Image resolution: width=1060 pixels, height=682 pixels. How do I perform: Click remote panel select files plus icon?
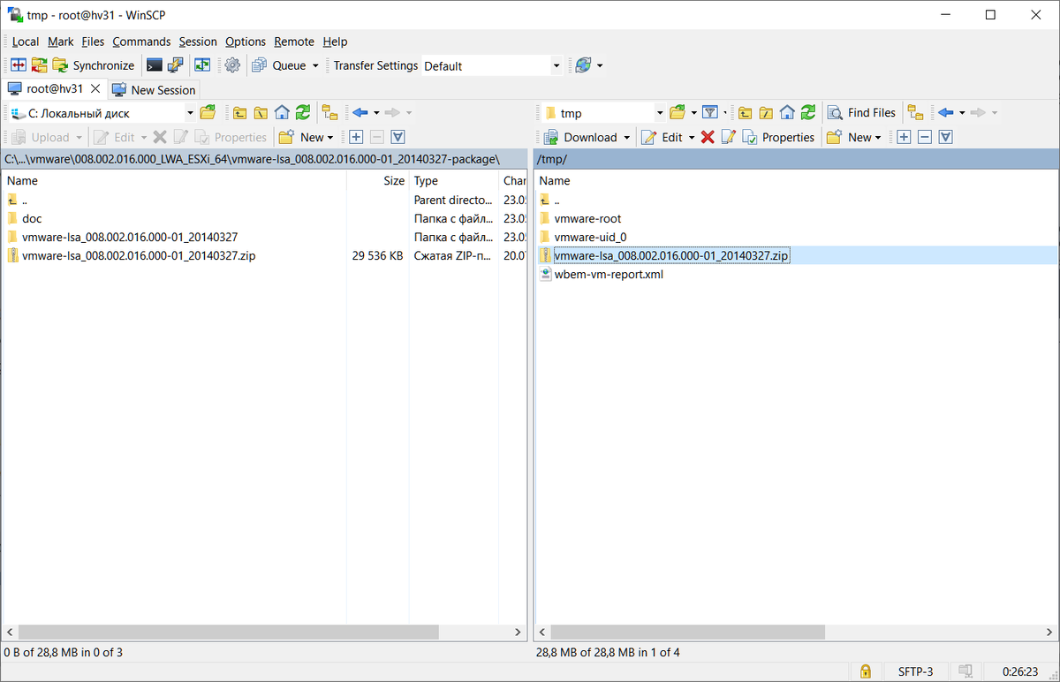click(904, 137)
